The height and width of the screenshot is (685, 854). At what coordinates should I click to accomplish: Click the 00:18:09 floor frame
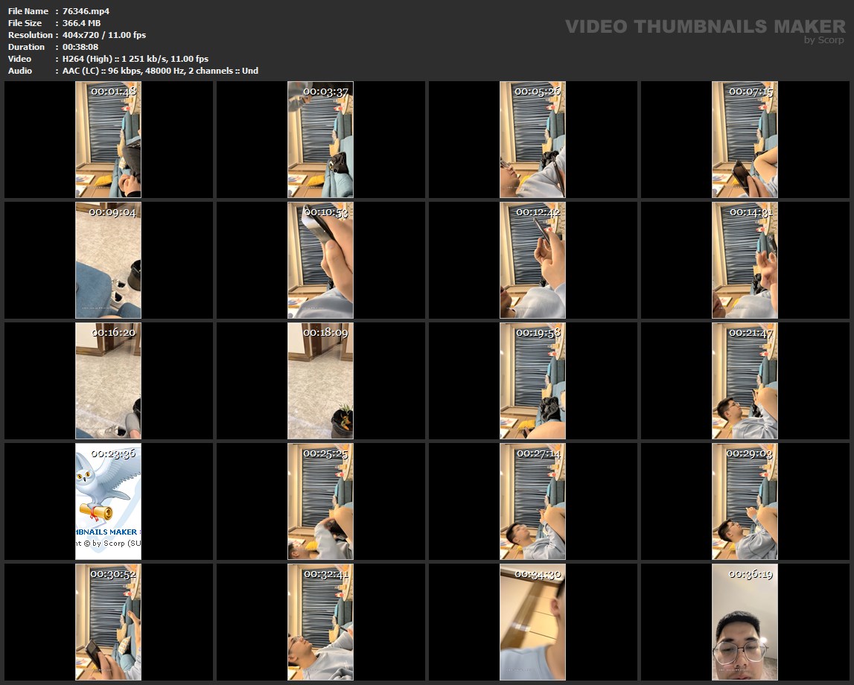(x=320, y=380)
